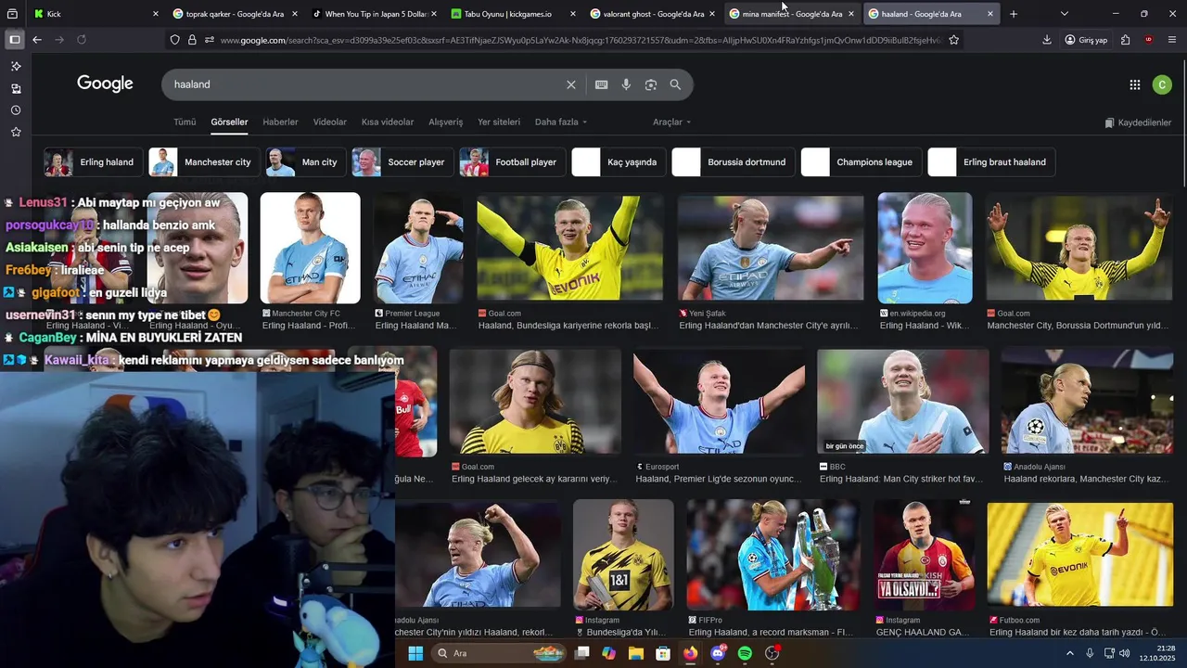
Task: Switch to the Videolar tab
Action: coord(330,122)
